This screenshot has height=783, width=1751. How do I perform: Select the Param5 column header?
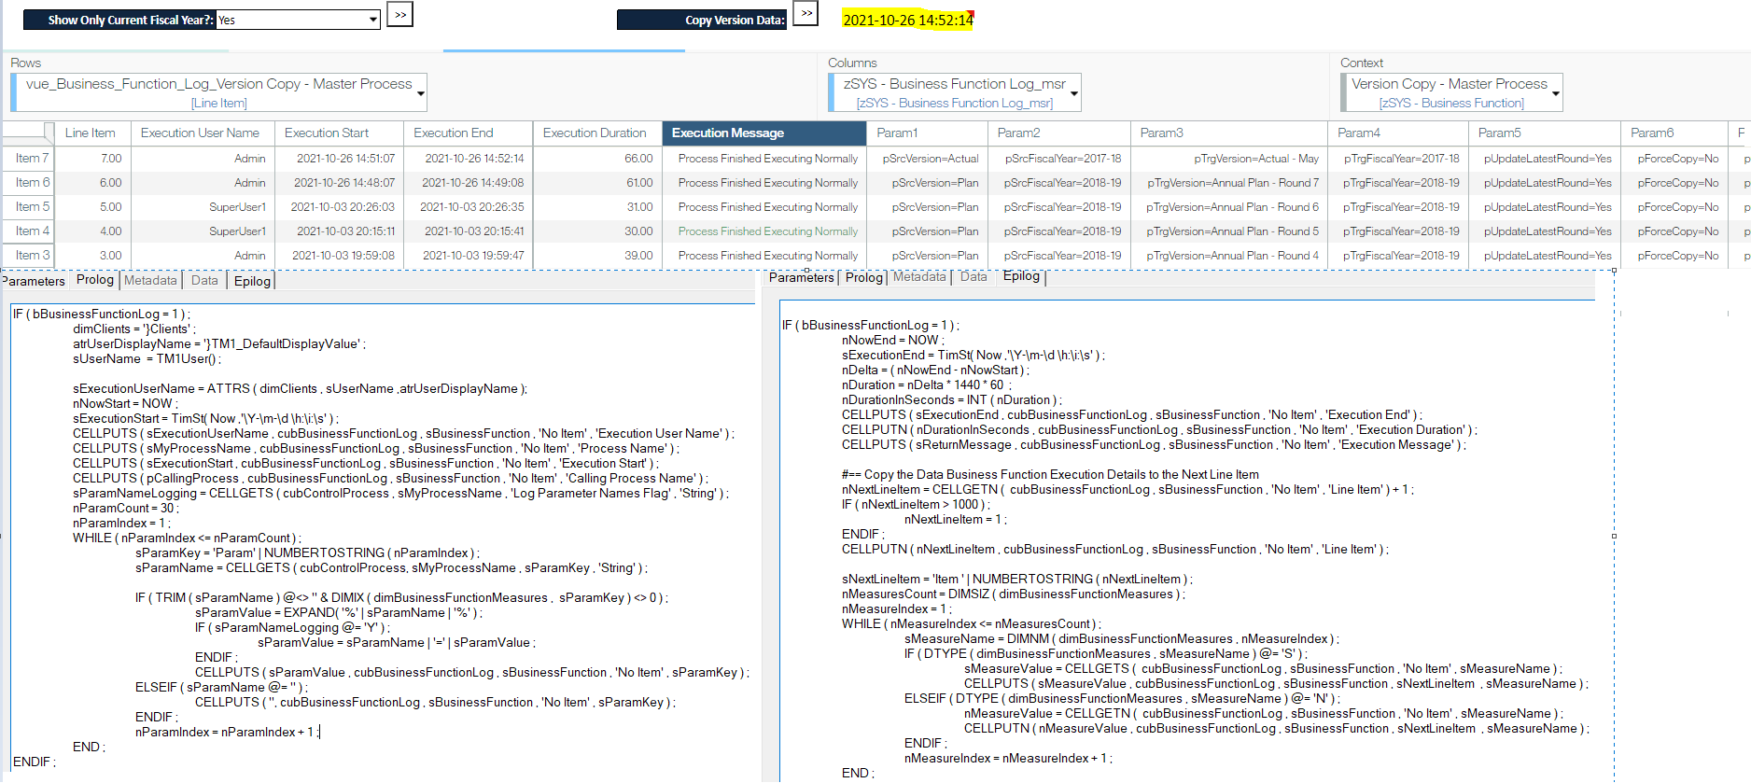click(1545, 133)
